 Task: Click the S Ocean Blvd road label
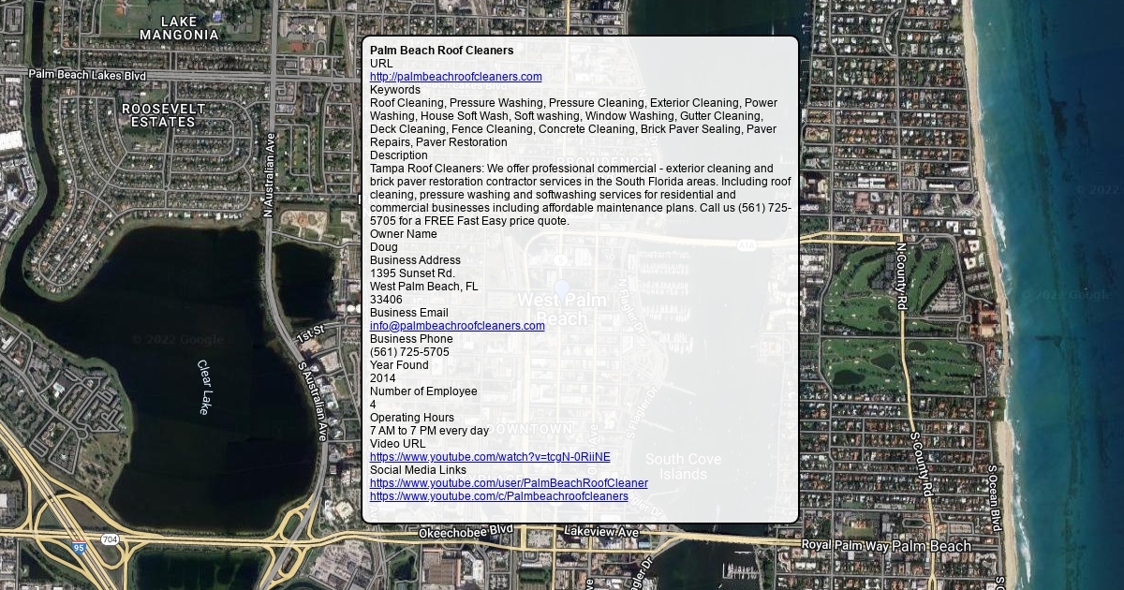coord(994,498)
